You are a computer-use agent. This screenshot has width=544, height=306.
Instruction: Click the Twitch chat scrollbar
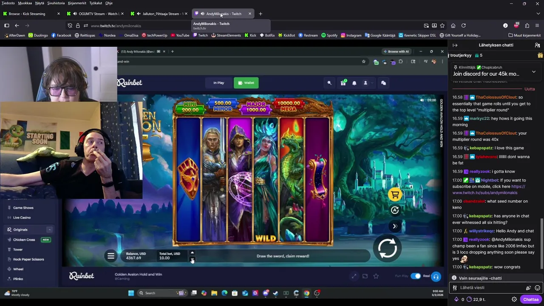click(541, 244)
